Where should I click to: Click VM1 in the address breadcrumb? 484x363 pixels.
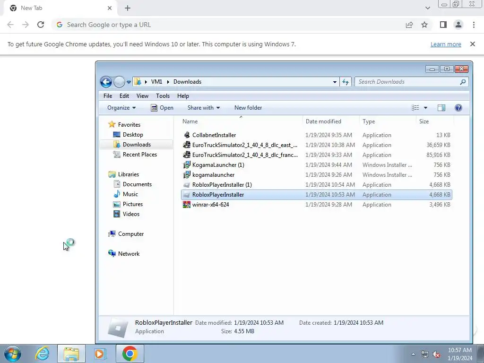point(156,82)
